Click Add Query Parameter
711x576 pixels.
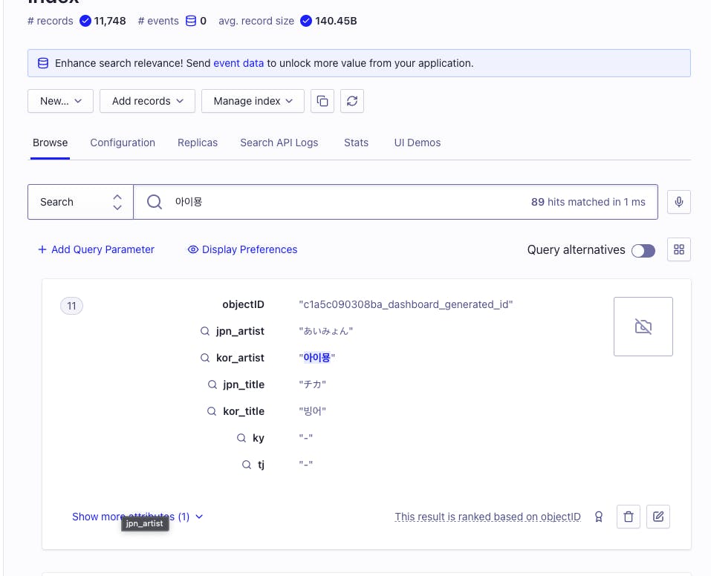pyautogui.click(x=97, y=249)
